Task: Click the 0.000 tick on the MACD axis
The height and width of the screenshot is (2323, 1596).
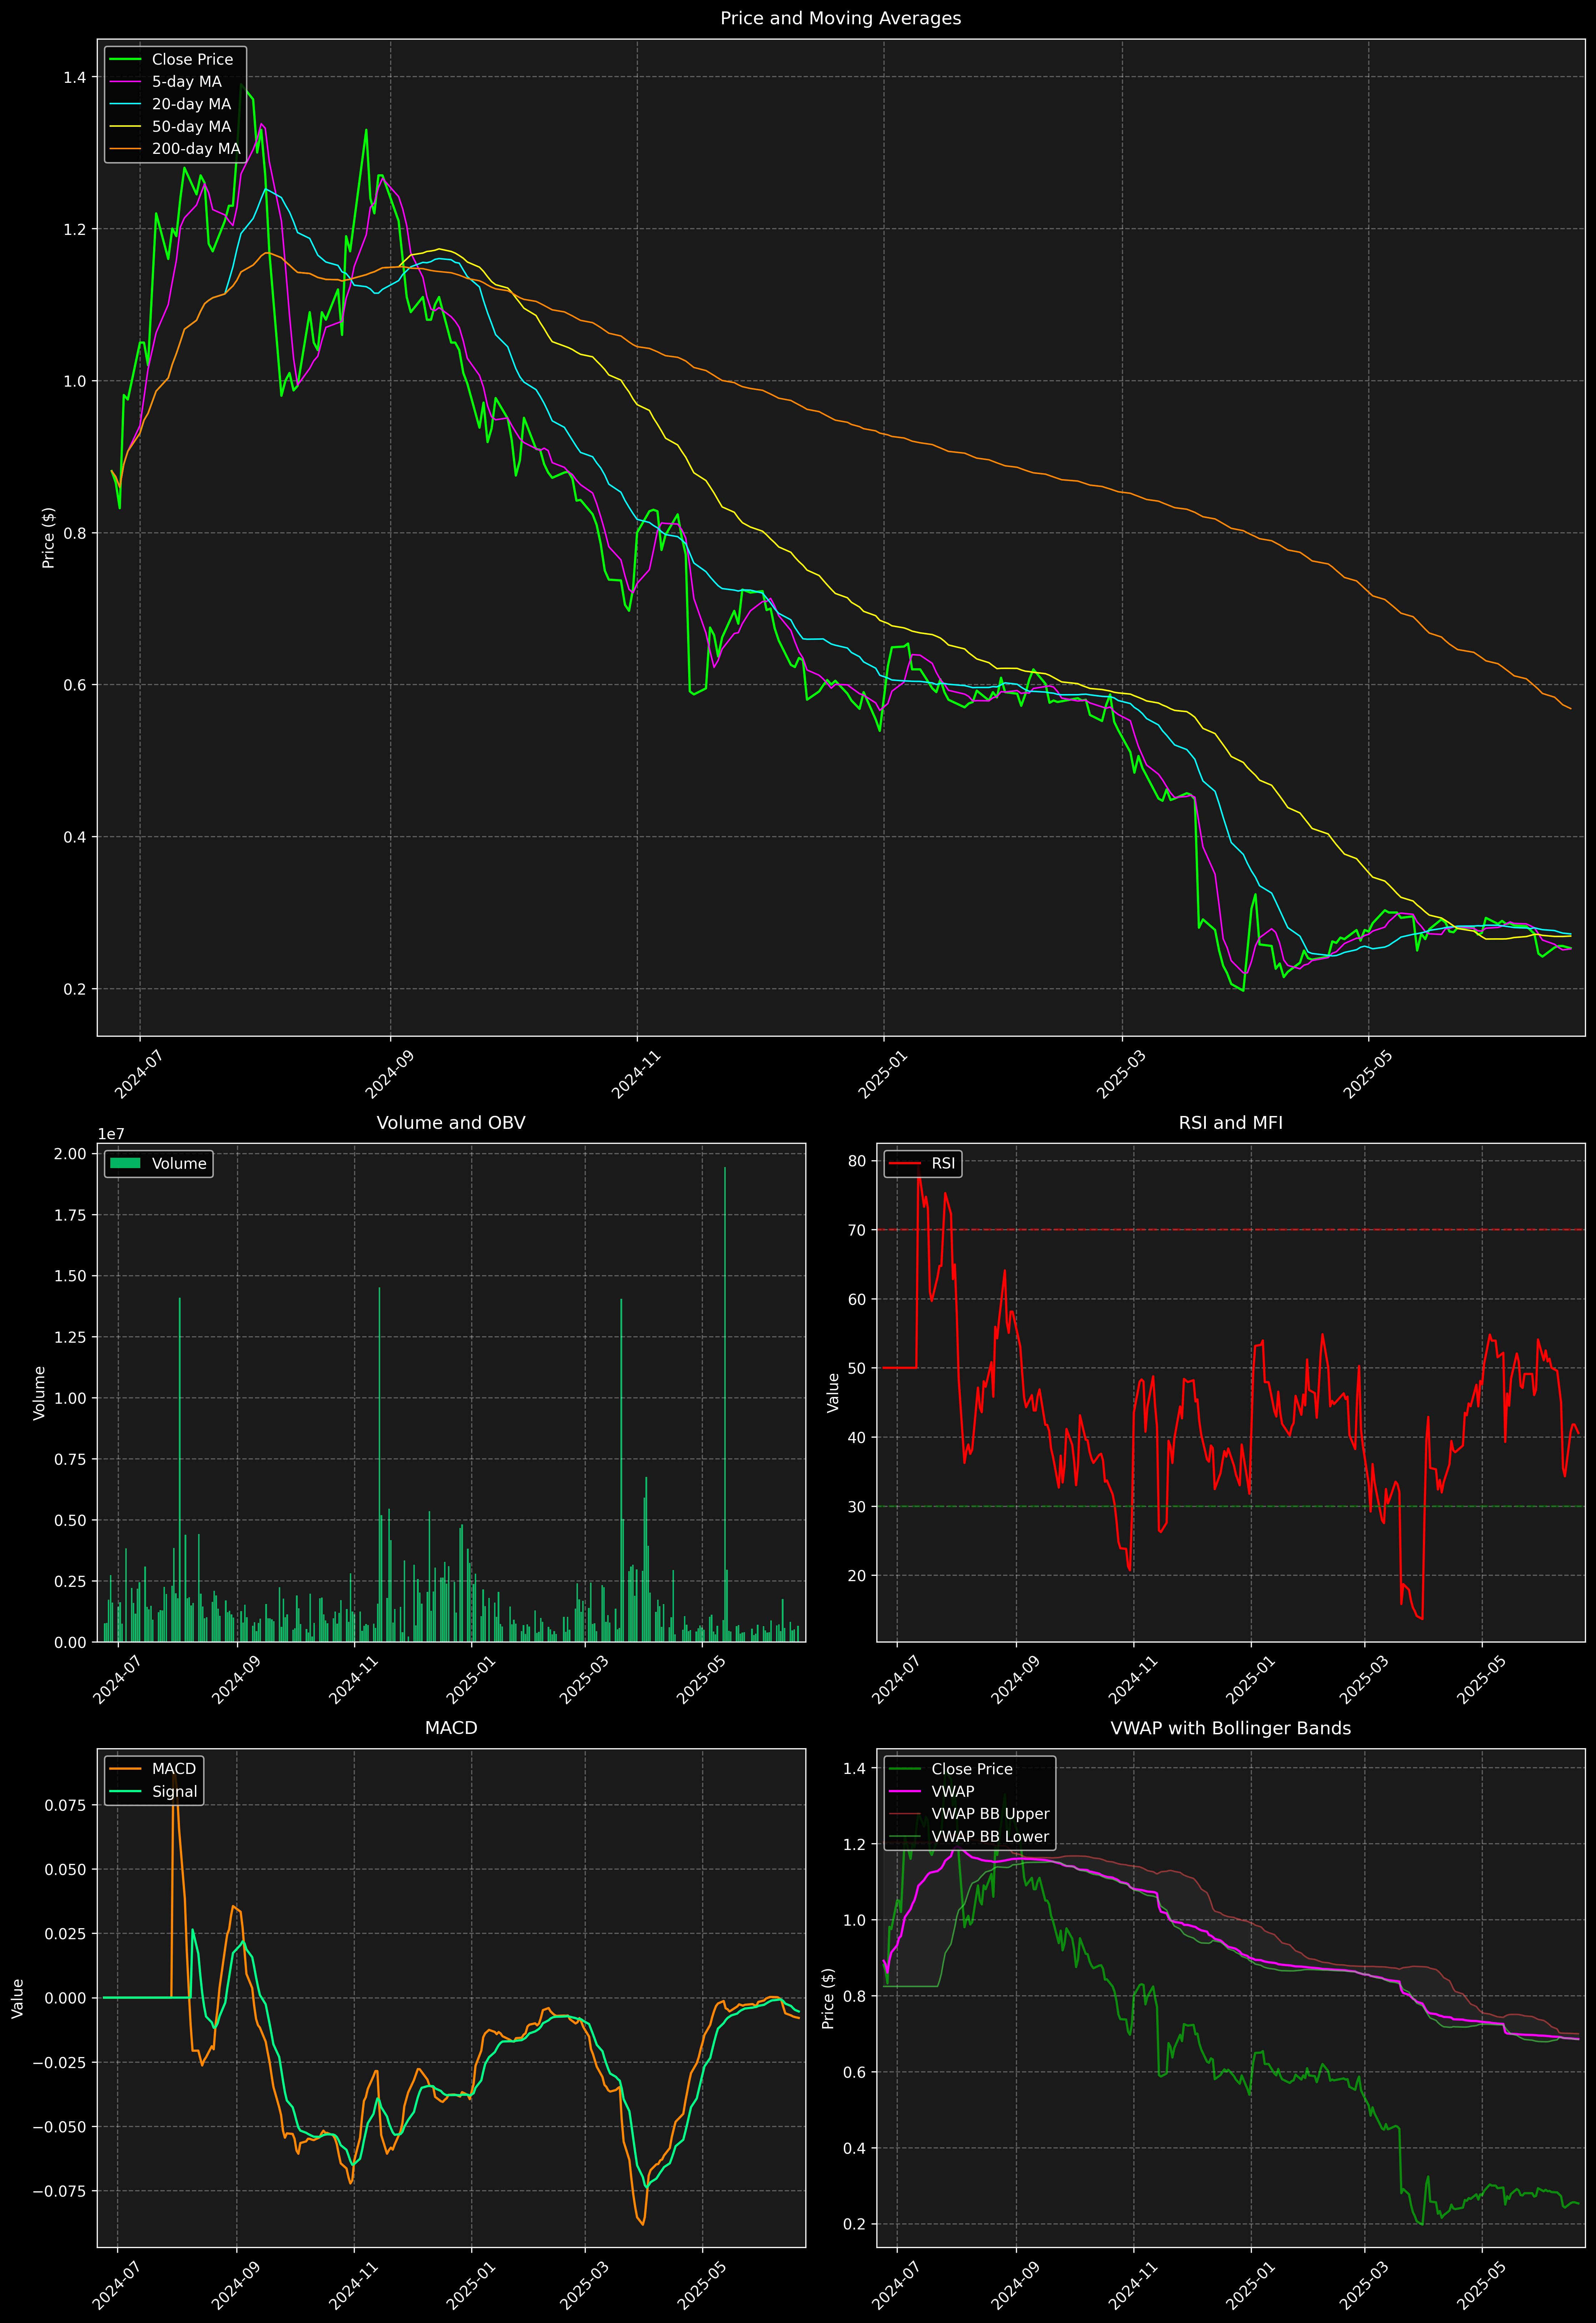Action: [66, 1998]
